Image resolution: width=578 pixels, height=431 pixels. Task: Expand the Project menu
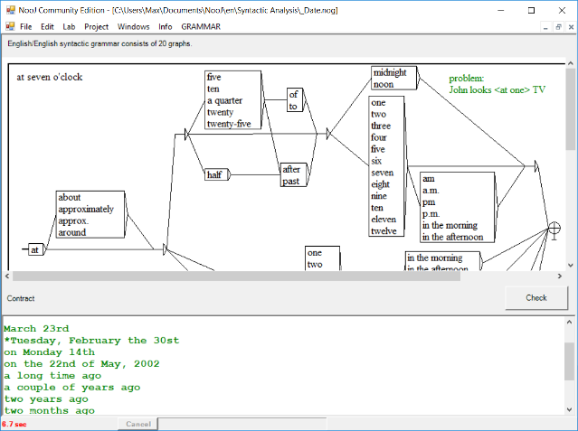click(x=96, y=27)
